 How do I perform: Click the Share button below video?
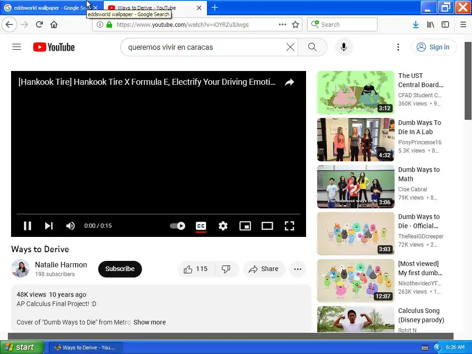[x=264, y=269]
